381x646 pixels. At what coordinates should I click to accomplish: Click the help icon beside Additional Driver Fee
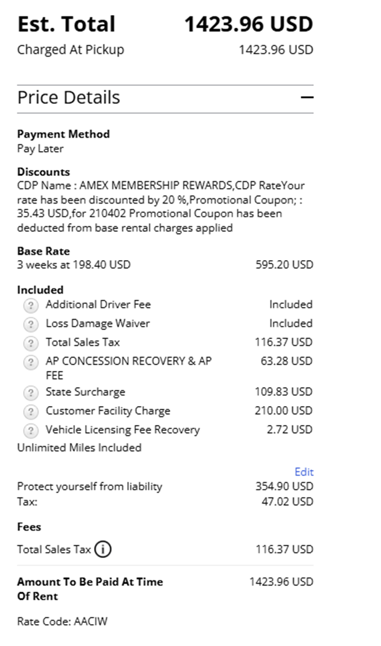(33, 305)
